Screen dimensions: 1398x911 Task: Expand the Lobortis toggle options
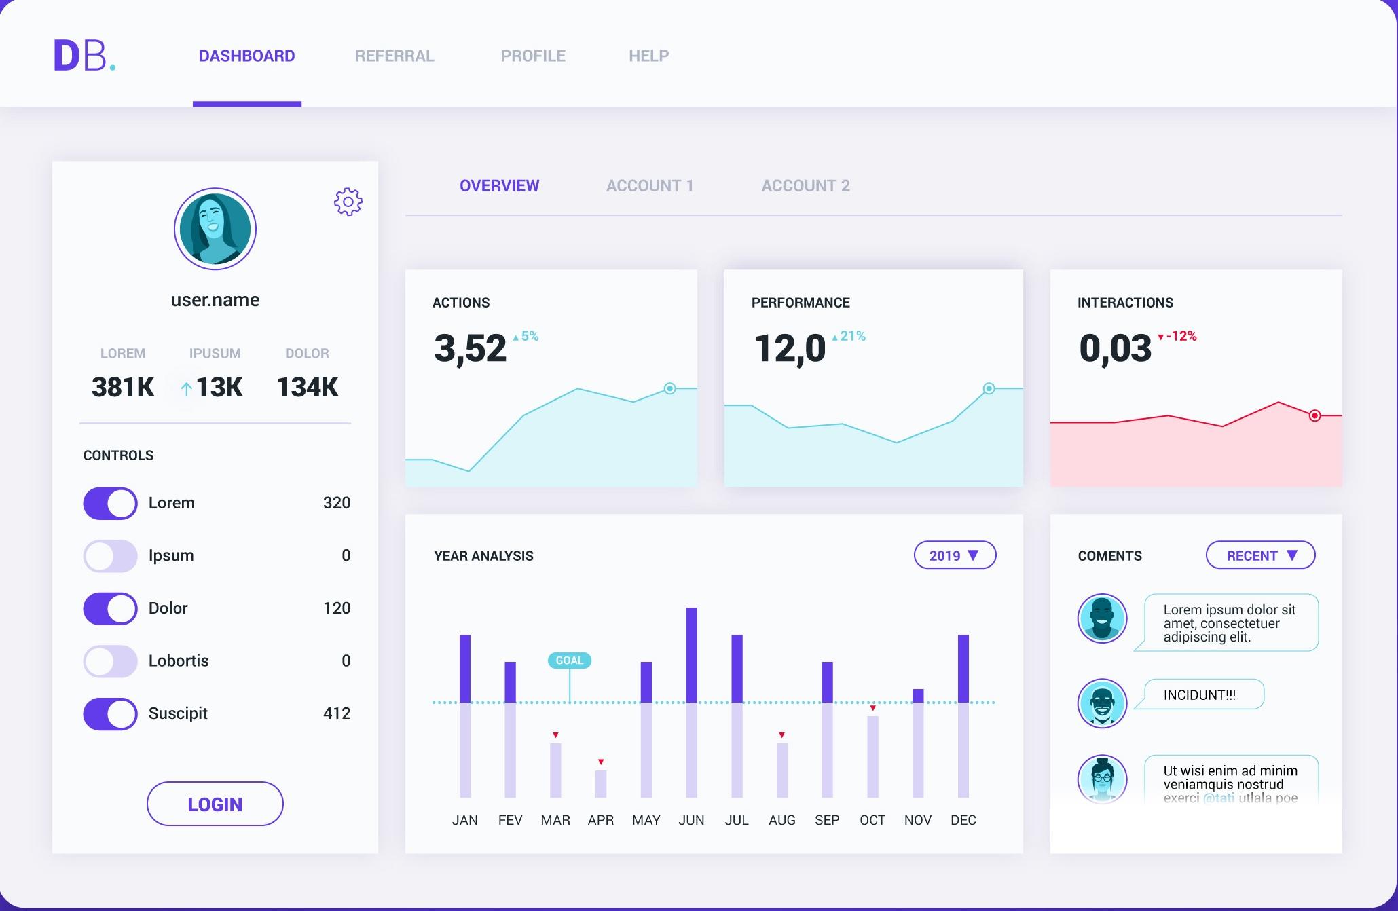click(110, 661)
